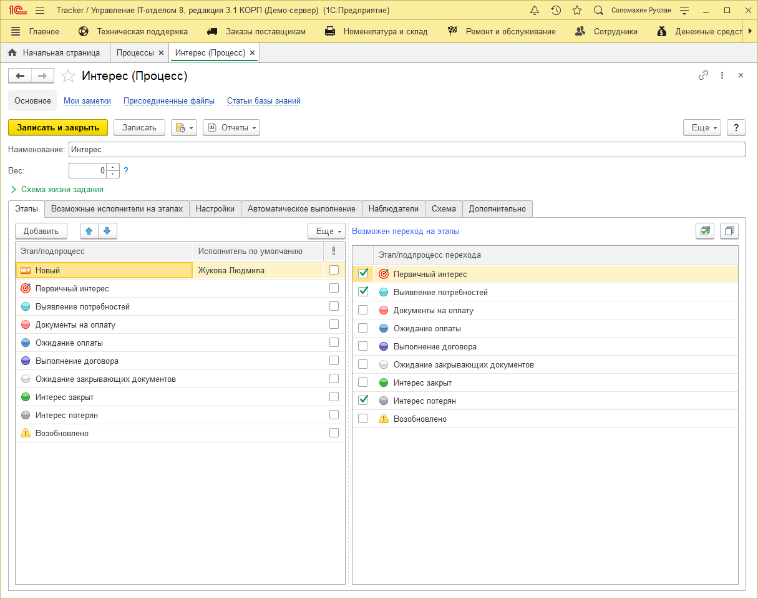Open the Наблюдатели tab
The image size is (758, 599).
(x=394, y=209)
